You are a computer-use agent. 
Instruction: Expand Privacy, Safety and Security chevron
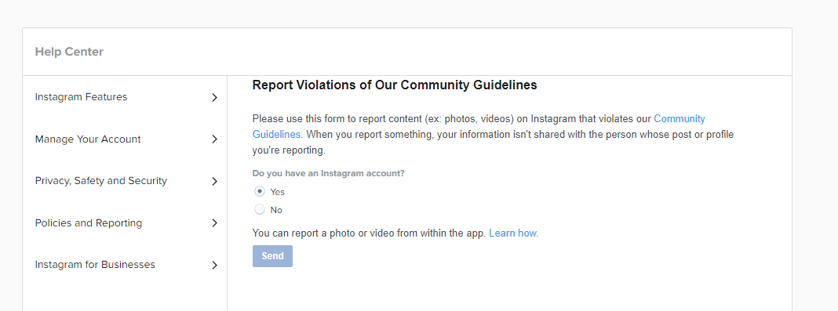point(214,182)
